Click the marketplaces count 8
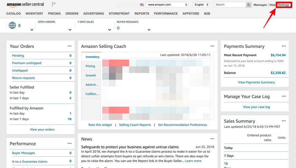Screen dimensions: 296x168 coord(19,25)
